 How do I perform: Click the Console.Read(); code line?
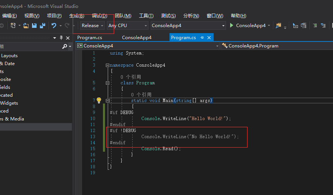pos(161,149)
